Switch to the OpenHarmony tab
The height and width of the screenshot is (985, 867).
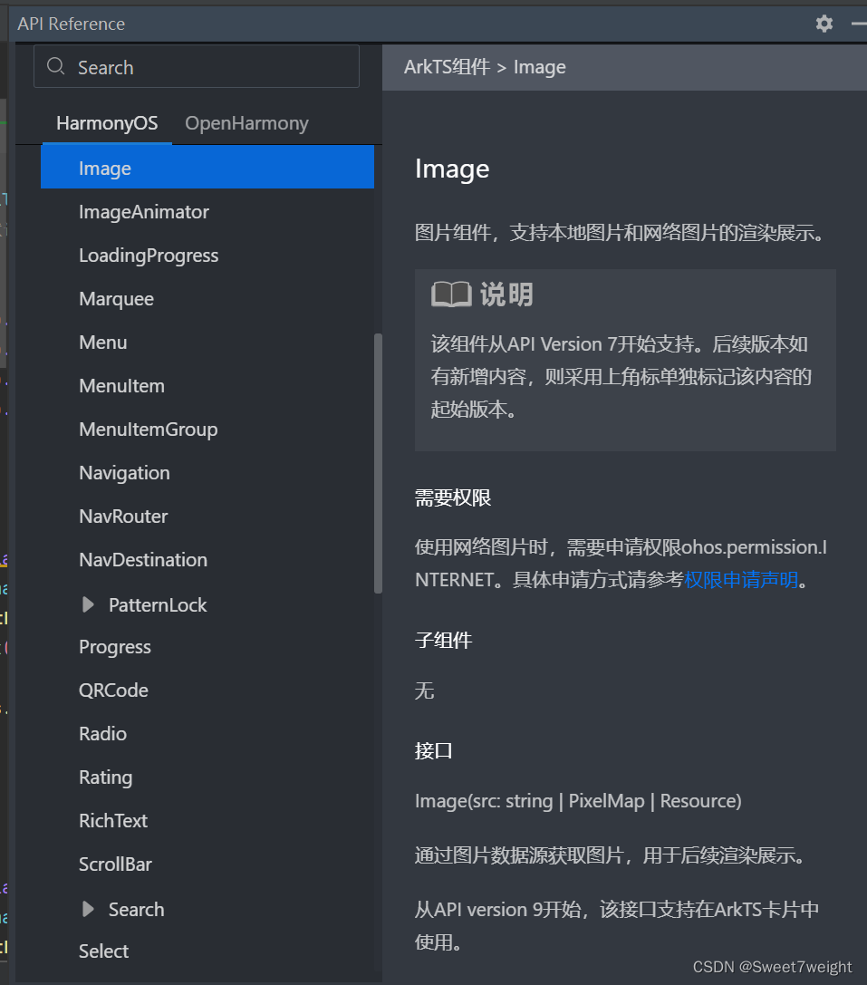(246, 123)
